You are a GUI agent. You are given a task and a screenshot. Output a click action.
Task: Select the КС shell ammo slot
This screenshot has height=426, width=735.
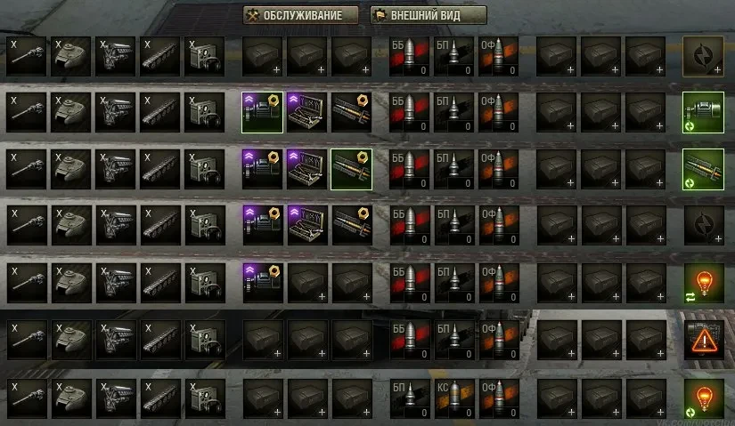point(454,398)
